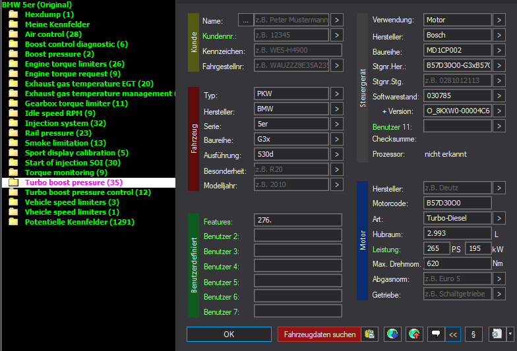Select Turbo boost pressure (35) folder
This screenshot has width=517, height=351.
(74, 182)
